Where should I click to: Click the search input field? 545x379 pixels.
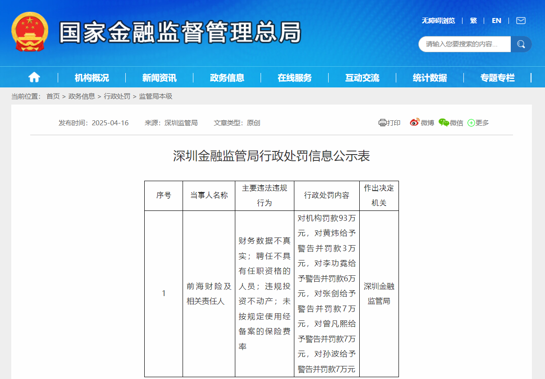464,44
